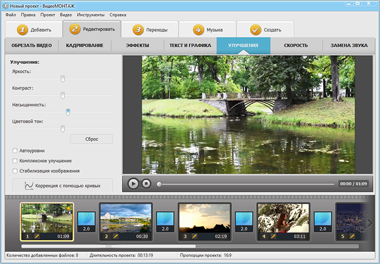Click the right arrow to scroll the timeline

(370, 222)
